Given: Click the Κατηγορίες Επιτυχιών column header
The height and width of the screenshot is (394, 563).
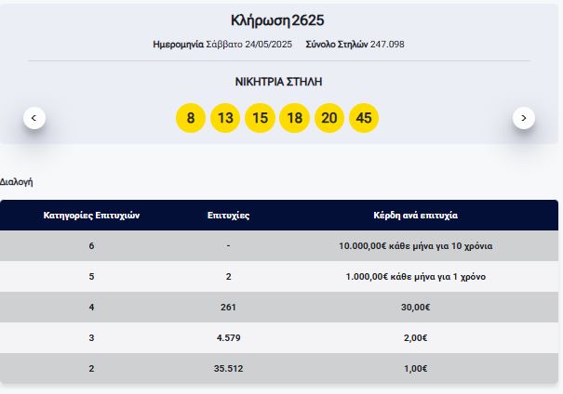Looking at the screenshot, I should (x=91, y=215).
